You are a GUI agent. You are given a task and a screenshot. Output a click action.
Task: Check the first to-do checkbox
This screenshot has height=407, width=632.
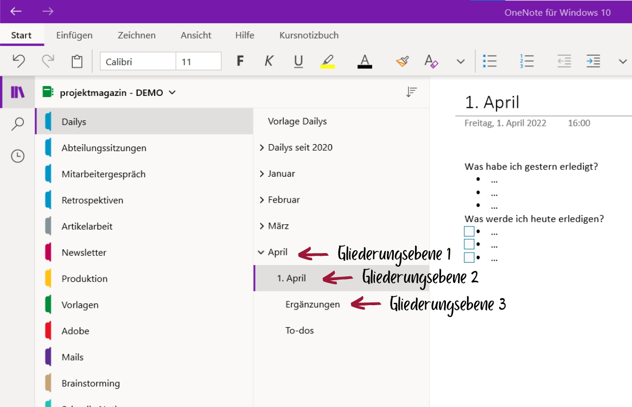pyautogui.click(x=469, y=231)
